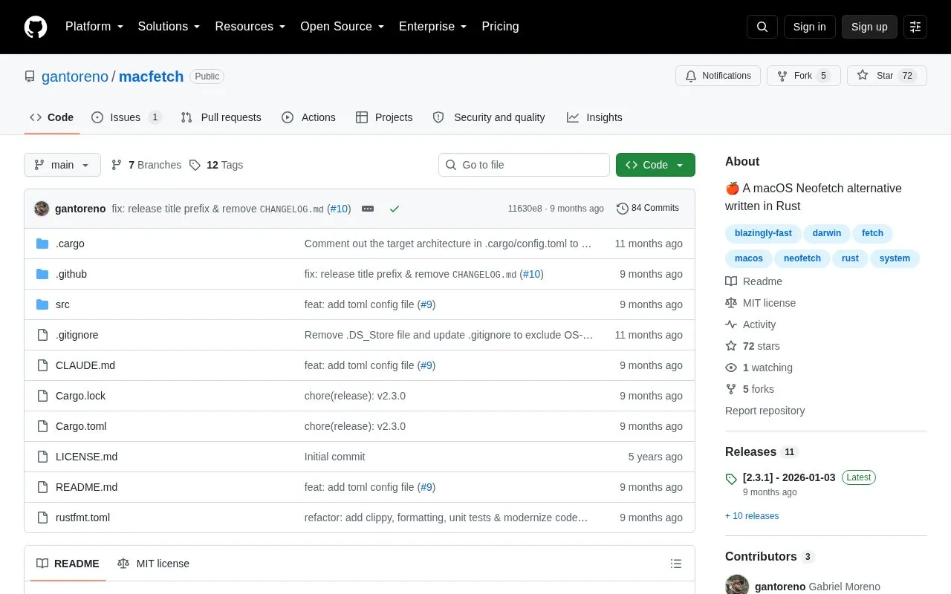Open gantoreno avatar beside latest commit
Screen dimensions: 951x594
click(x=42, y=209)
